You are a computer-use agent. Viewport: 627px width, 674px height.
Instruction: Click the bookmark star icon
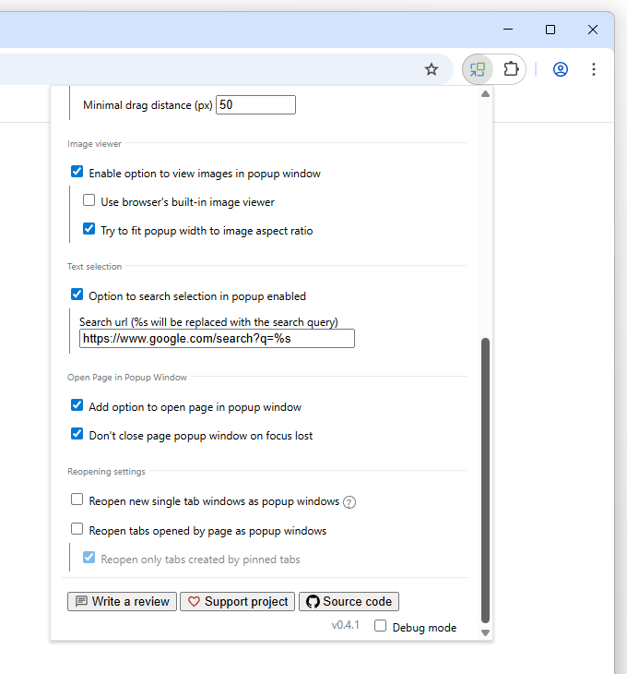tap(432, 69)
